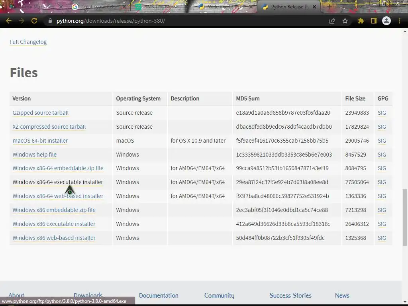
Task: Click the Operating System column header
Action: point(138,99)
